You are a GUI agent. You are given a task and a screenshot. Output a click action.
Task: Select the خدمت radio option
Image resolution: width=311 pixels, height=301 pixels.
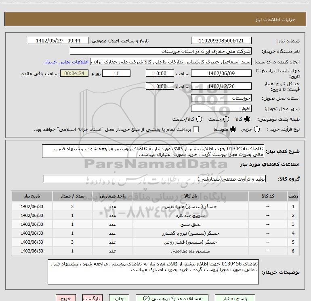(x=226, y=119)
